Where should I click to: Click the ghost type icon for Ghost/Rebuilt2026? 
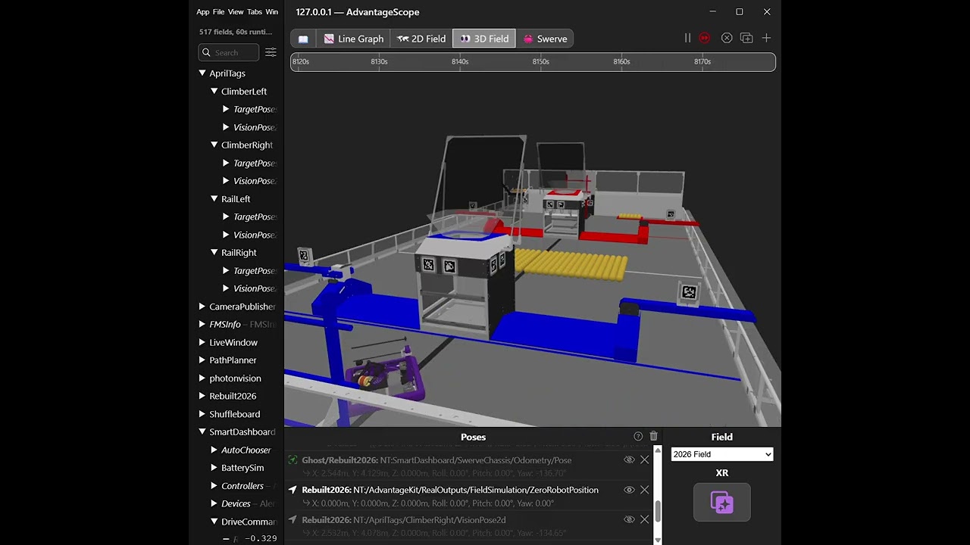(x=293, y=459)
